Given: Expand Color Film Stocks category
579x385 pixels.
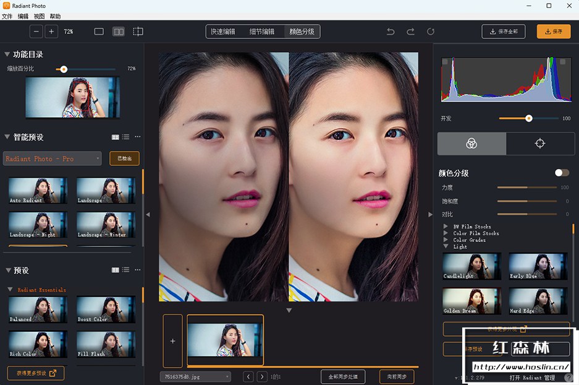Looking at the screenshot, I should (x=446, y=233).
